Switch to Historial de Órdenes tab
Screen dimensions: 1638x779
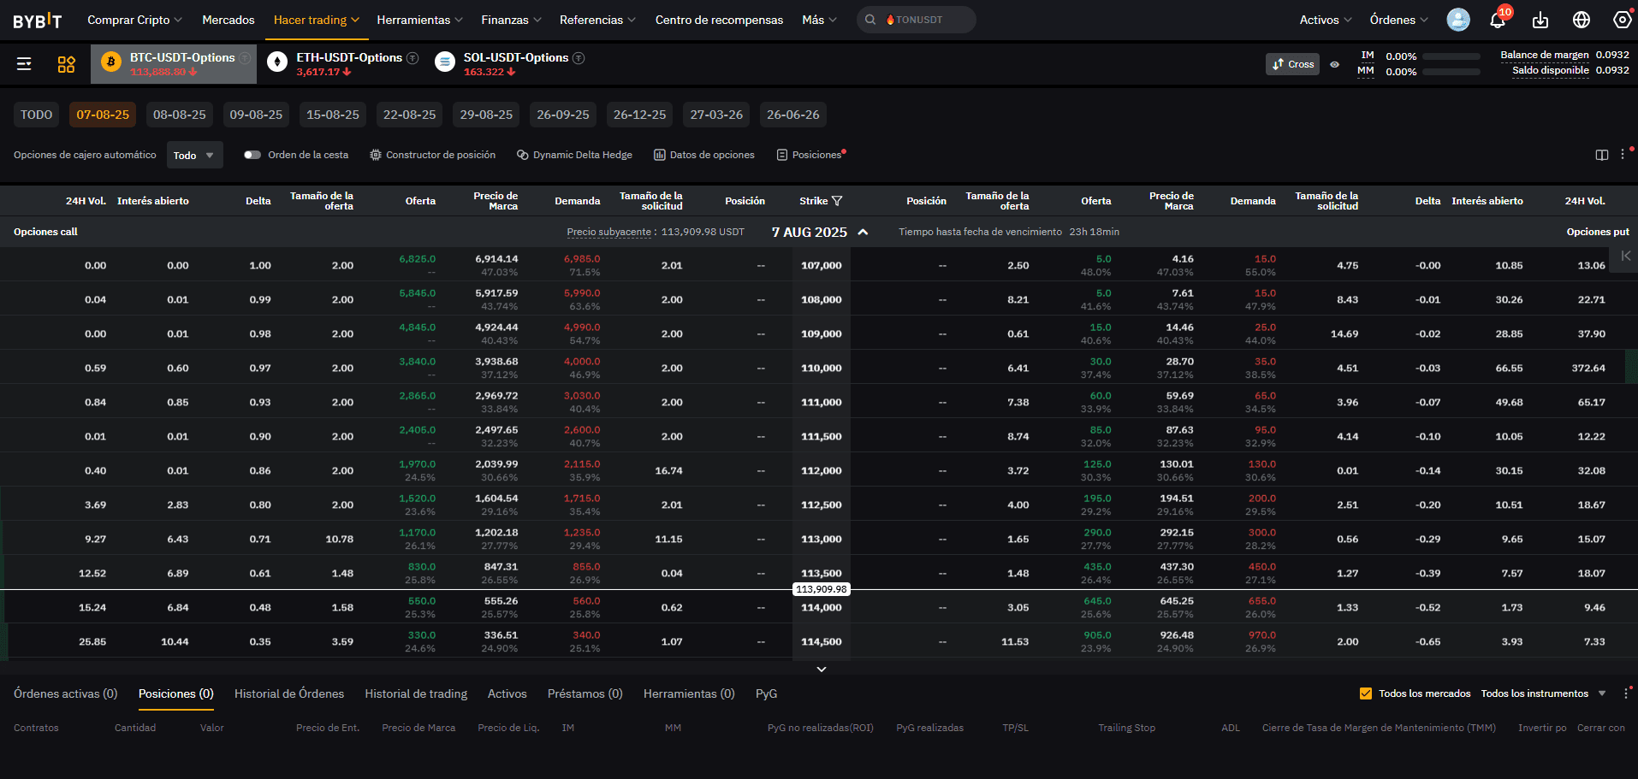click(x=289, y=693)
